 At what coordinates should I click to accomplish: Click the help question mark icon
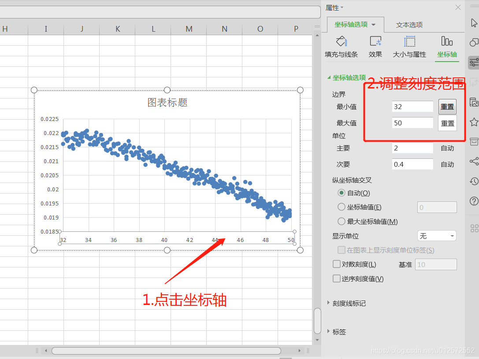point(474,201)
